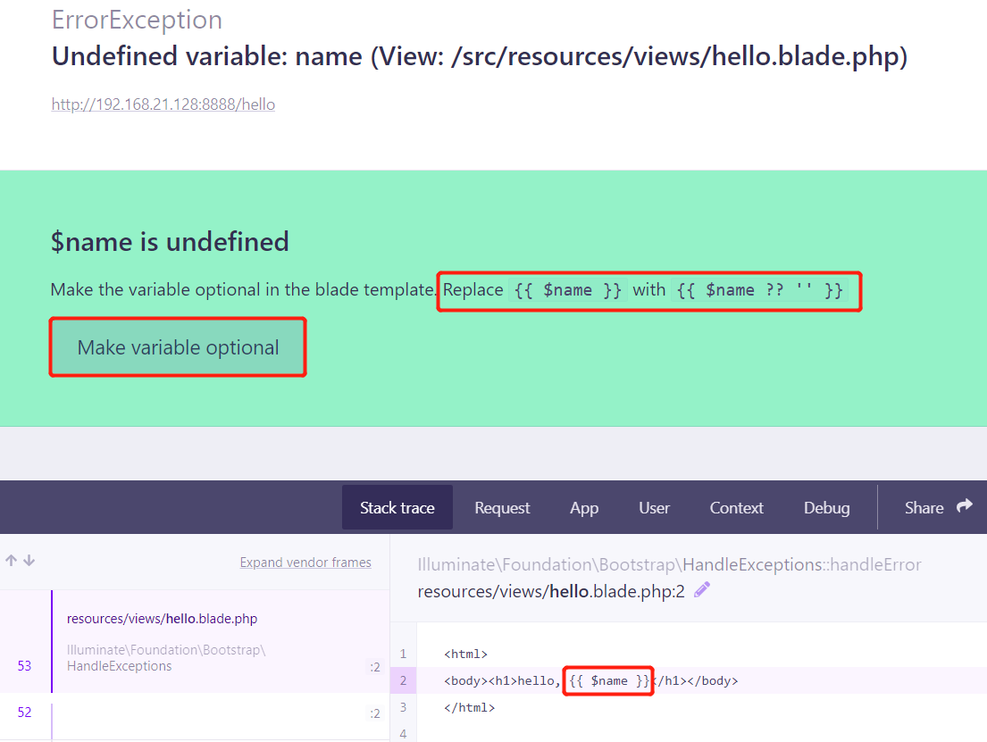Open the Stack trace tab

(x=397, y=508)
